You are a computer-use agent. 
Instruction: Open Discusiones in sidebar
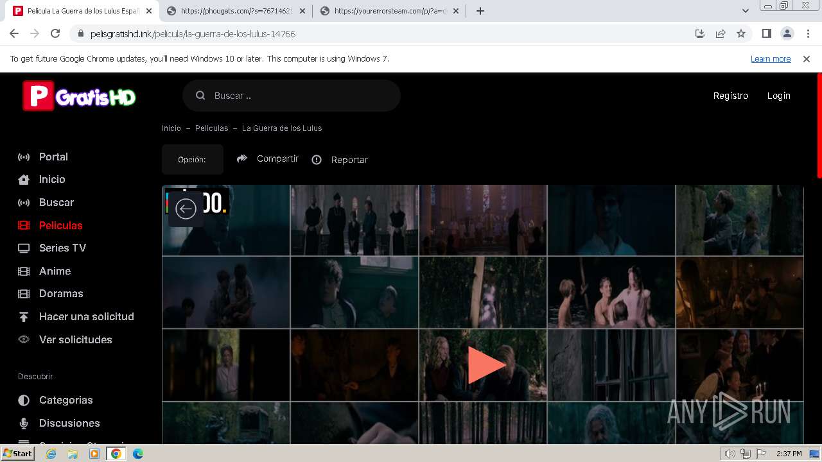click(69, 423)
